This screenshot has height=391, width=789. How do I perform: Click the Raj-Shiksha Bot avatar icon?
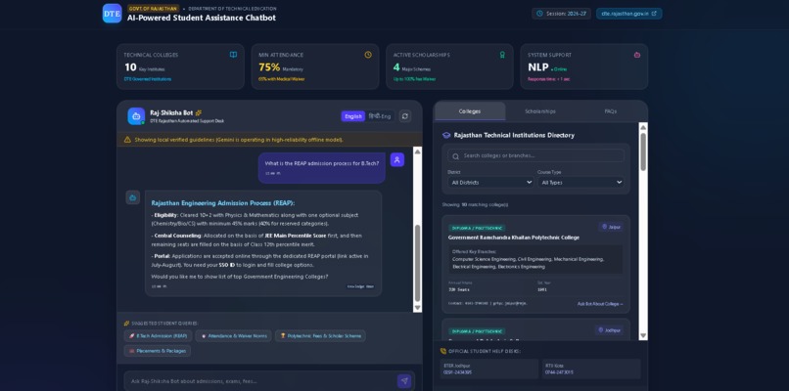[136, 116]
